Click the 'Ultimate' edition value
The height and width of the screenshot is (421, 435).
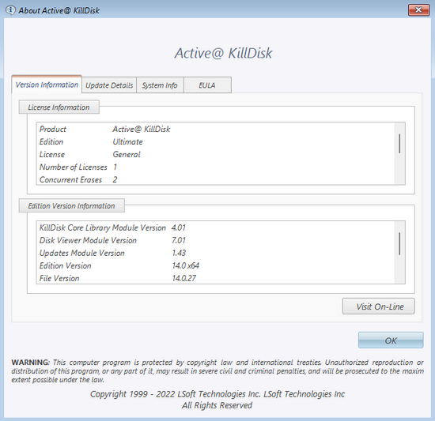127,142
